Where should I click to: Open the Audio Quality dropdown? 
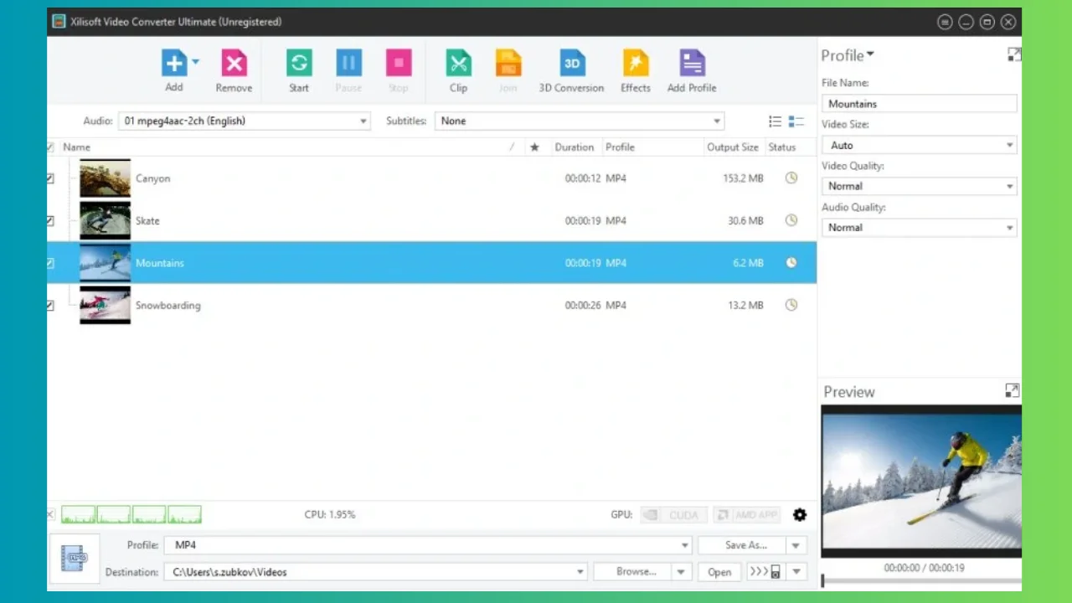tap(1009, 227)
